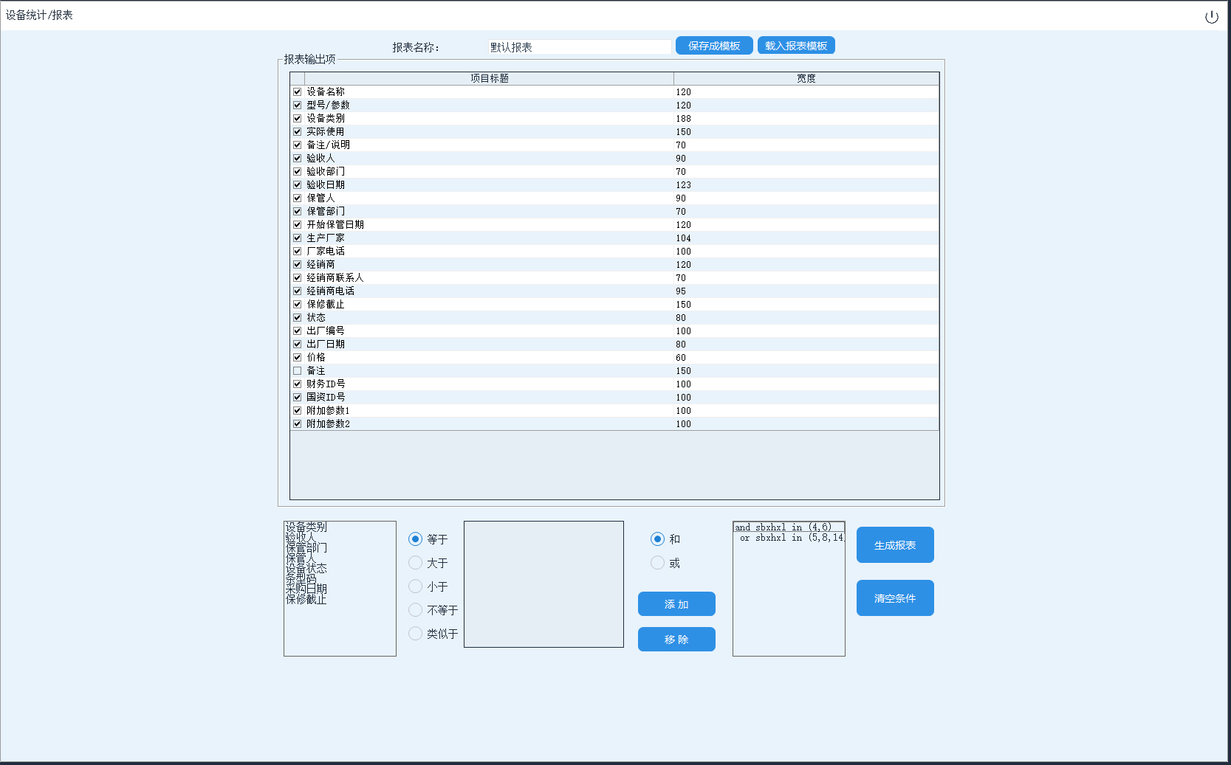Toggle the 验收日期 checkbox
1231x765 pixels.
pyautogui.click(x=298, y=185)
